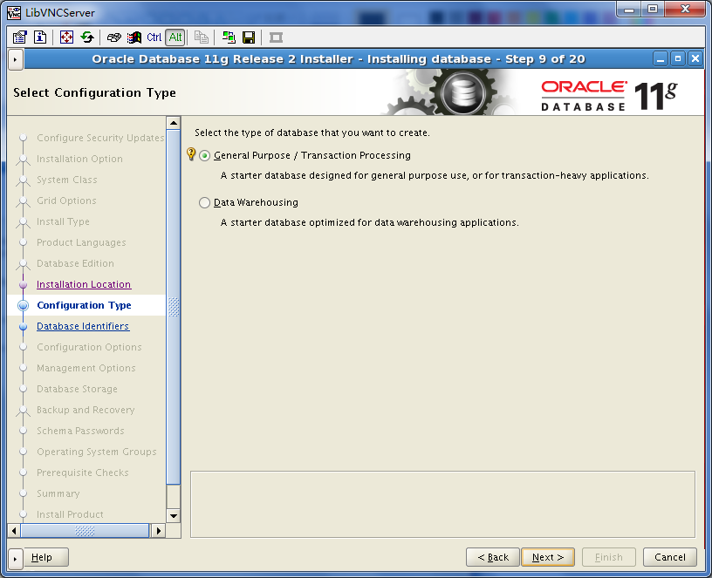
Task: Click the horizontal scrollbar thumb under steps
Action: 85,530
